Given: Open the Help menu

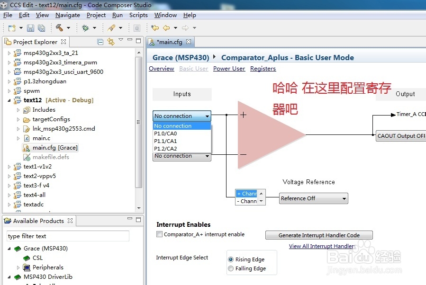Looking at the screenshot, I should coord(190,15).
